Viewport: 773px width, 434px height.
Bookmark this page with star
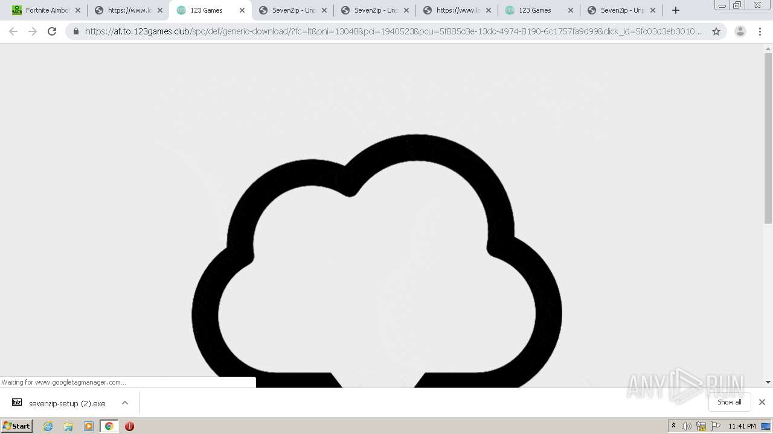click(716, 31)
